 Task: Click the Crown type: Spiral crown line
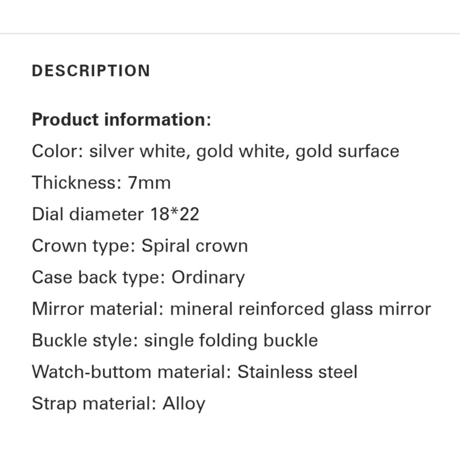click(140, 246)
